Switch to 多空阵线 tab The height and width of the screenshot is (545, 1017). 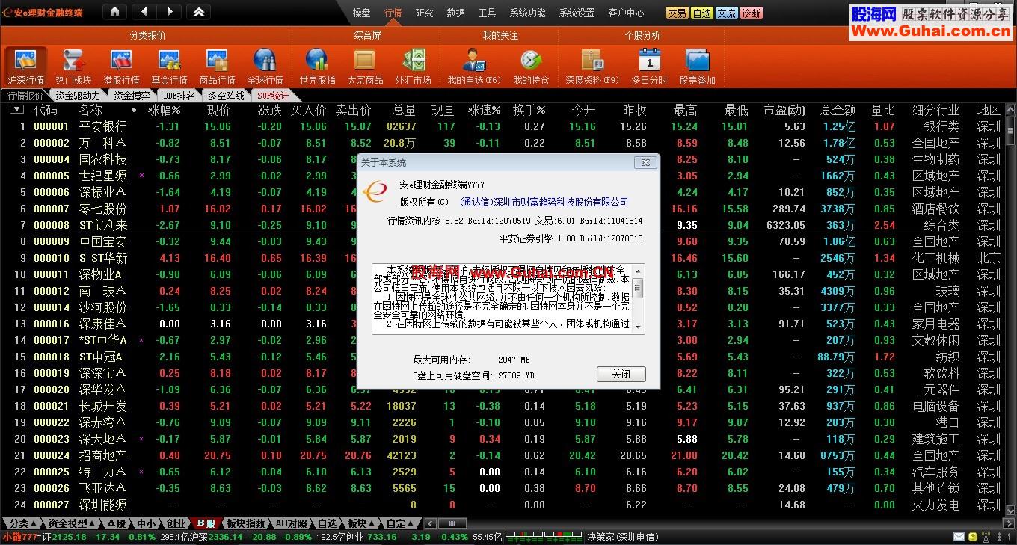tap(226, 96)
